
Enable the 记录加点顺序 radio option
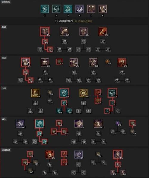pyautogui.click(x=56, y=21)
